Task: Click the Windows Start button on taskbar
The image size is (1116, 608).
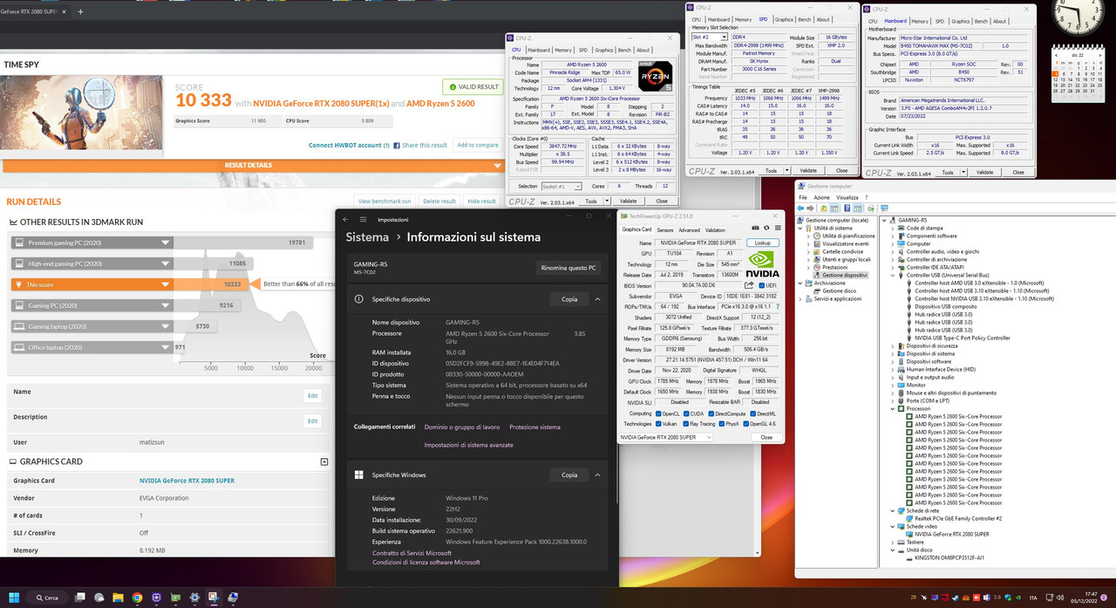Action: 15,597
